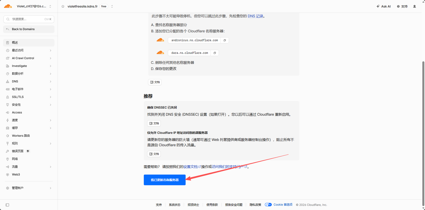Click the andronicus.ns.cloudflare.com text field
Viewport: 425px width, 210px height.
194,40
